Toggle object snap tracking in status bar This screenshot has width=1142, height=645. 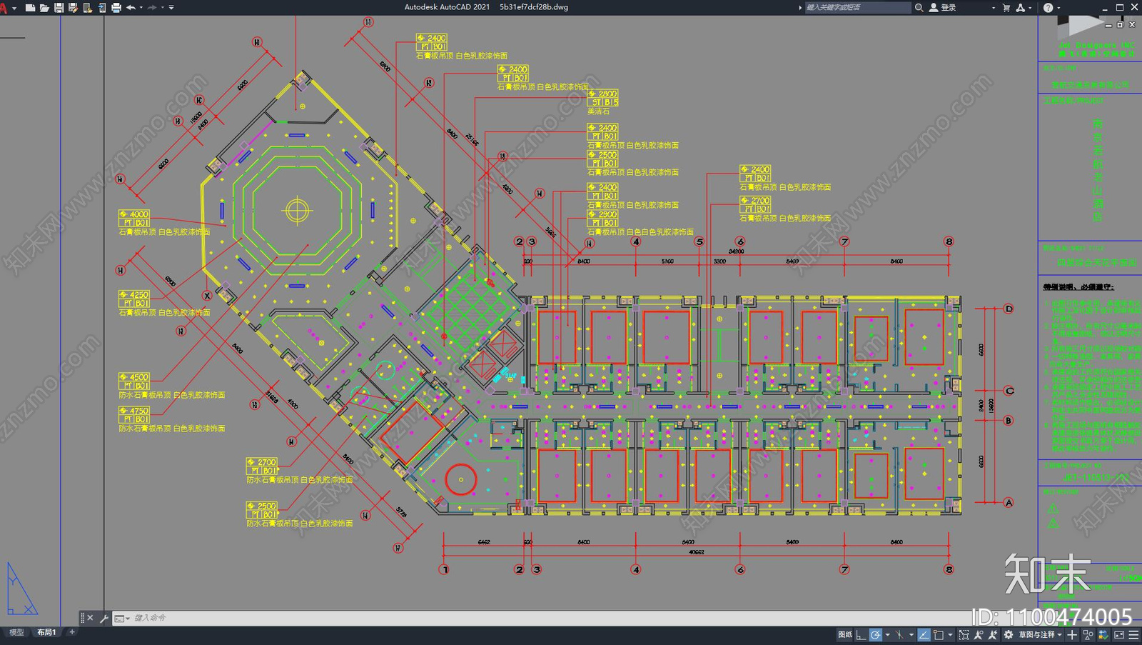tap(899, 634)
